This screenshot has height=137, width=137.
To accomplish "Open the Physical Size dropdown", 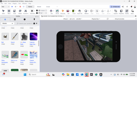I will pos(96,19).
